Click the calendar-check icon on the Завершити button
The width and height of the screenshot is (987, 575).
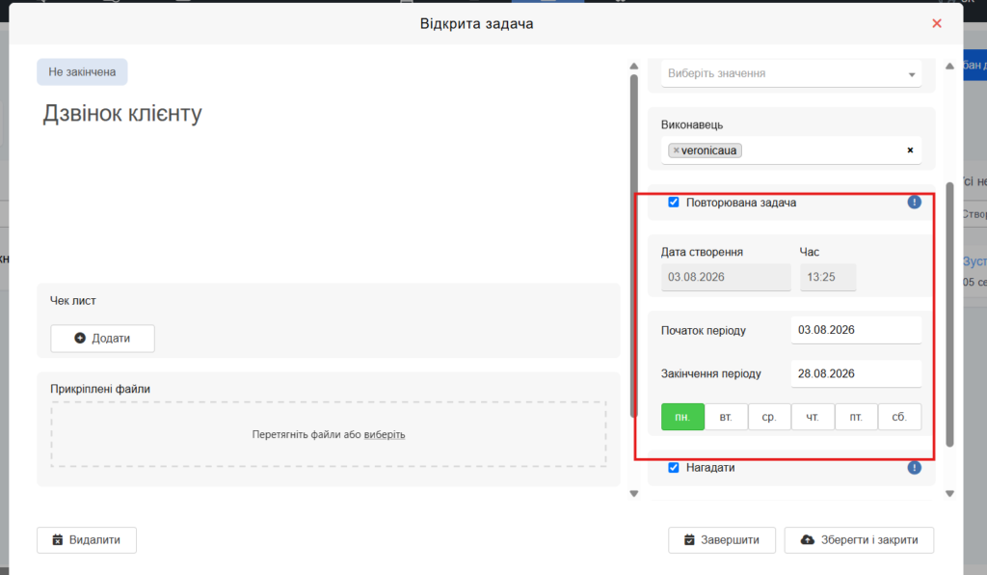pyautogui.click(x=689, y=539)
